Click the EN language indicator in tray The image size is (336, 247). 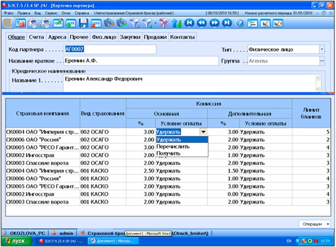(x=289, y=241)
